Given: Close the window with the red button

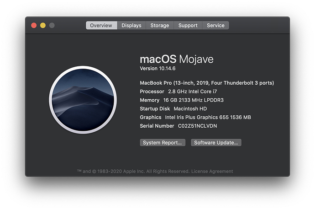Looking at the screenshot, I should coord(34,25).
